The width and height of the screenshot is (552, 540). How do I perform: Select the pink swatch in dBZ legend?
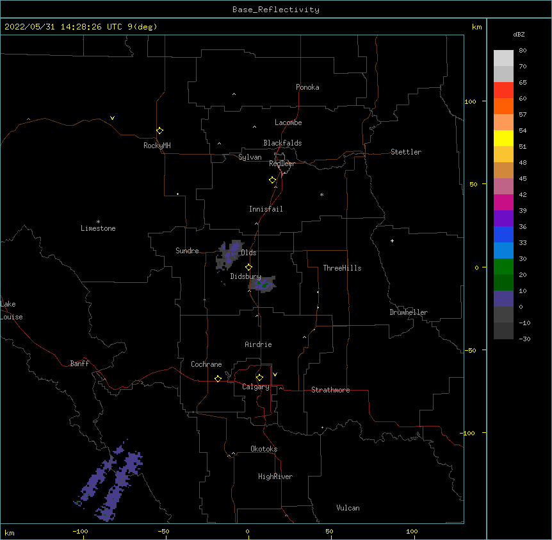click(x=503, y=186)
